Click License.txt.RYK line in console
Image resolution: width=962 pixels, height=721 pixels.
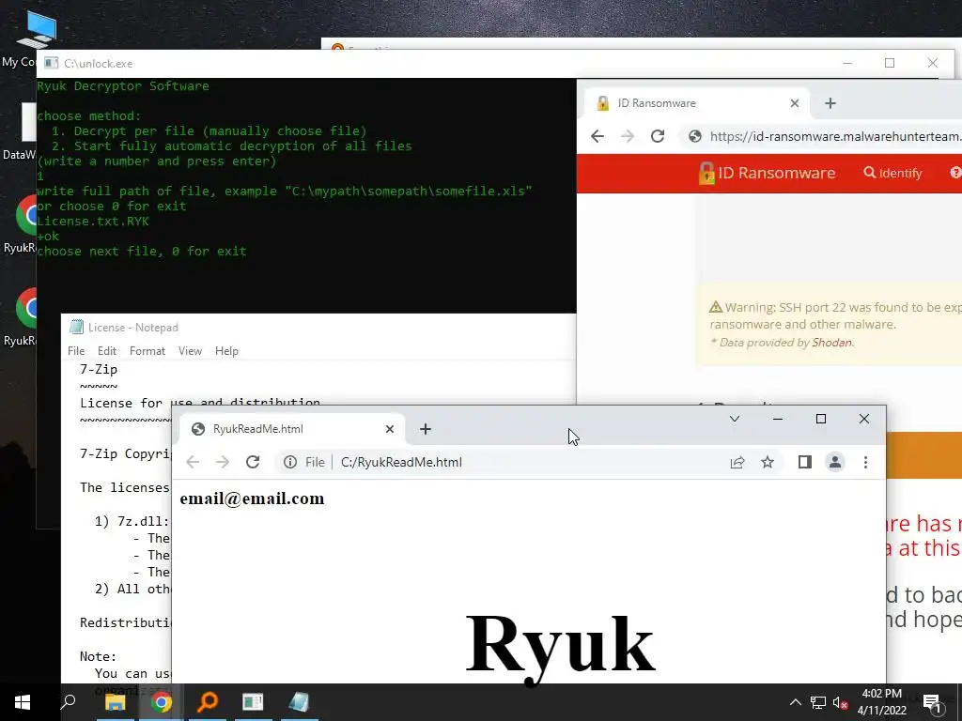[x=93, y=222]
